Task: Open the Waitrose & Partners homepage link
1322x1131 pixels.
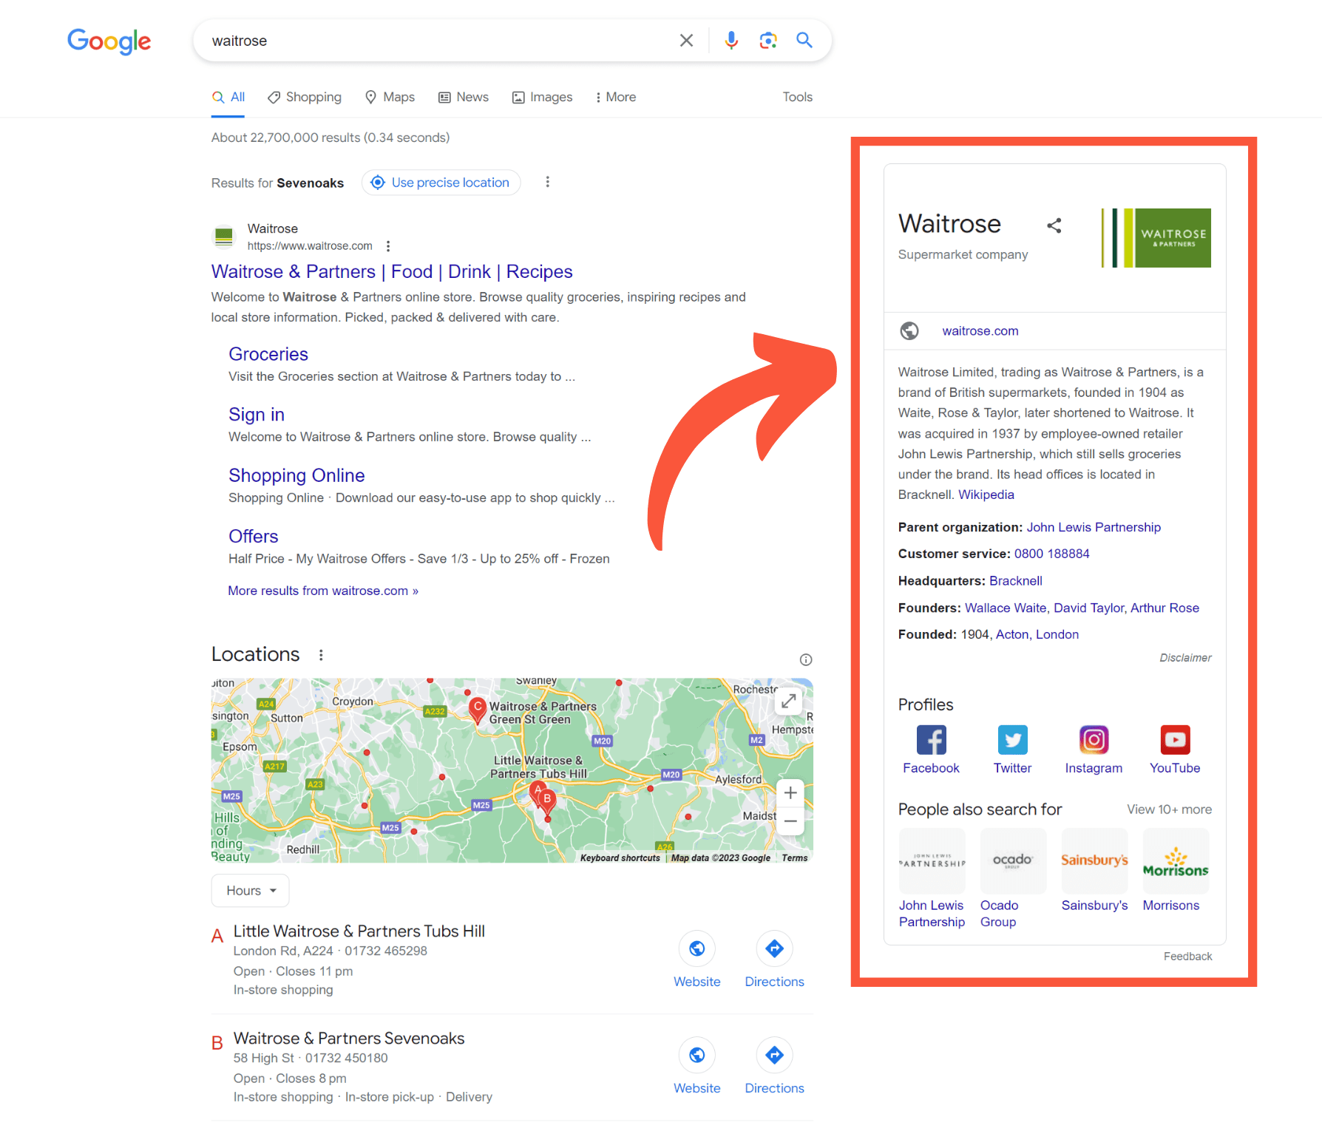Action: pyautogui.click(x=392, y=271)
